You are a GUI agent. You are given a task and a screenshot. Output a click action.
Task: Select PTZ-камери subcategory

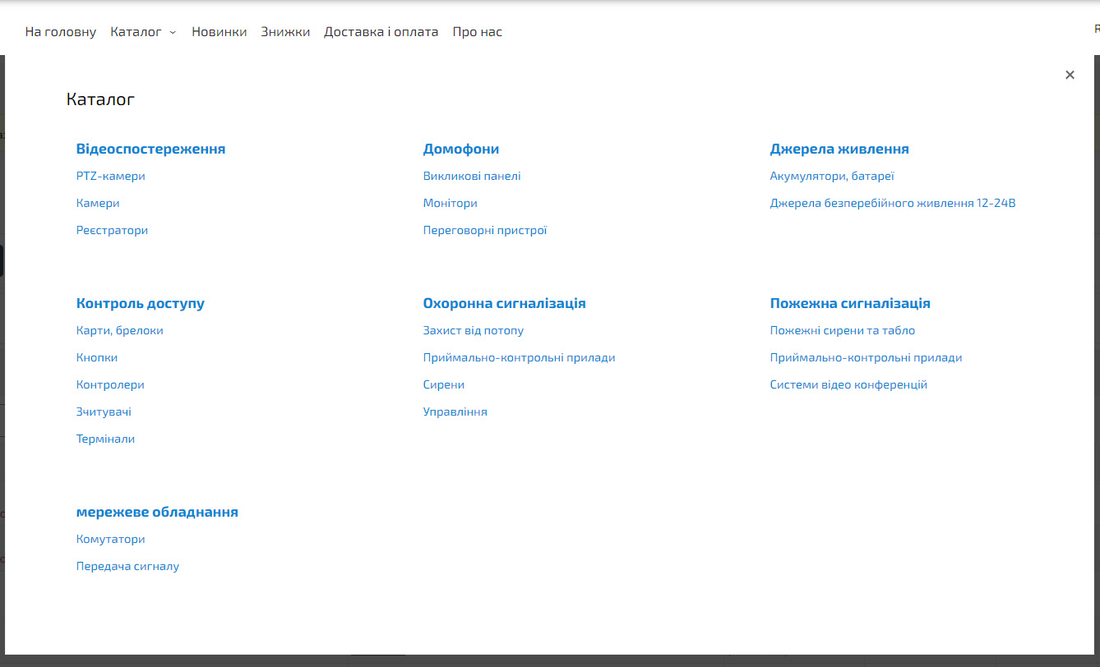[x=110, y=176]
